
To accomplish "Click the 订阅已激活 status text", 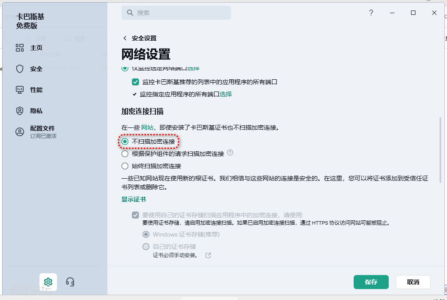I will click(x=43, y=136).
